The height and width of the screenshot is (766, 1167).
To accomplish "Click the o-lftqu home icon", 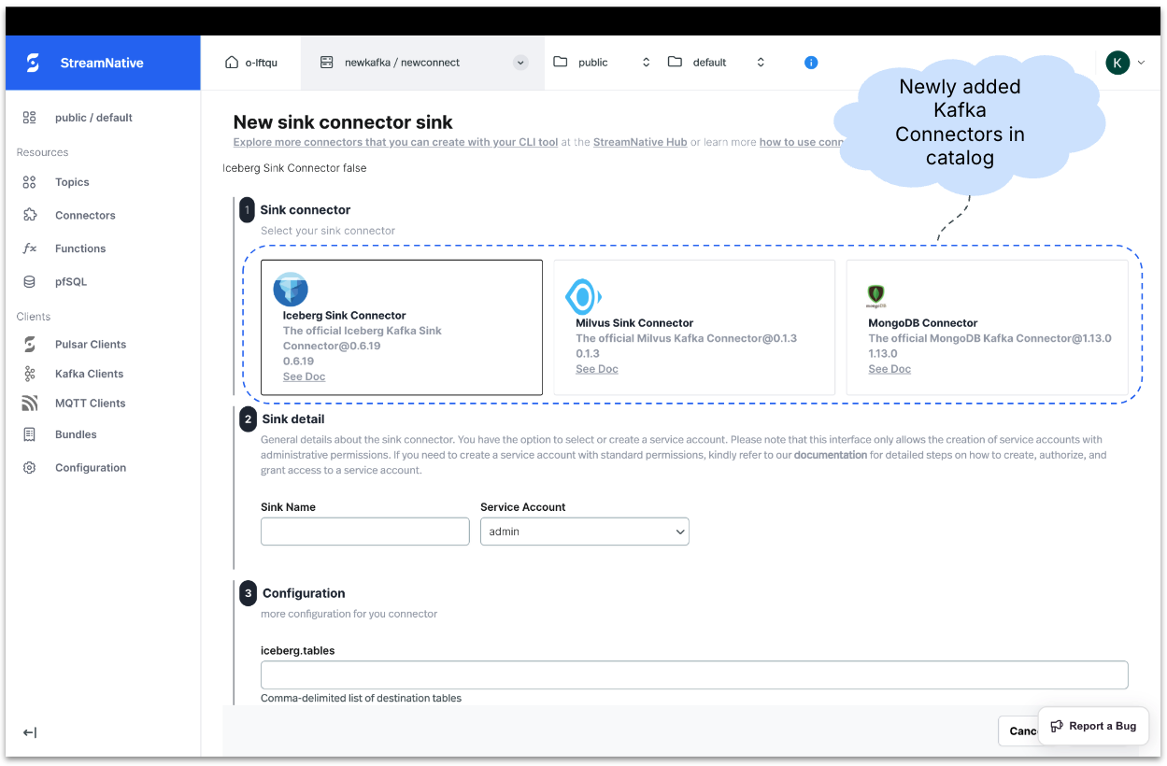I will coord(232,63).
